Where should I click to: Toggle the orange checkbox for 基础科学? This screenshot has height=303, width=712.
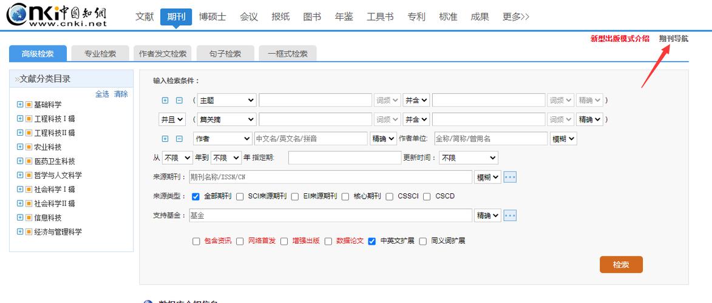(x=29, y=104)
